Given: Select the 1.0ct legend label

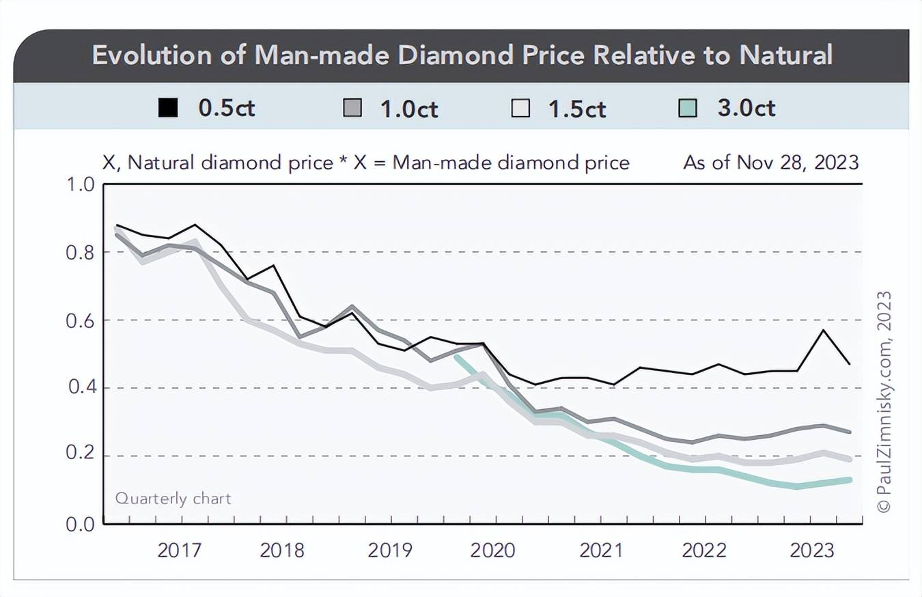Looking at the screenshot, I should (409, 108).
